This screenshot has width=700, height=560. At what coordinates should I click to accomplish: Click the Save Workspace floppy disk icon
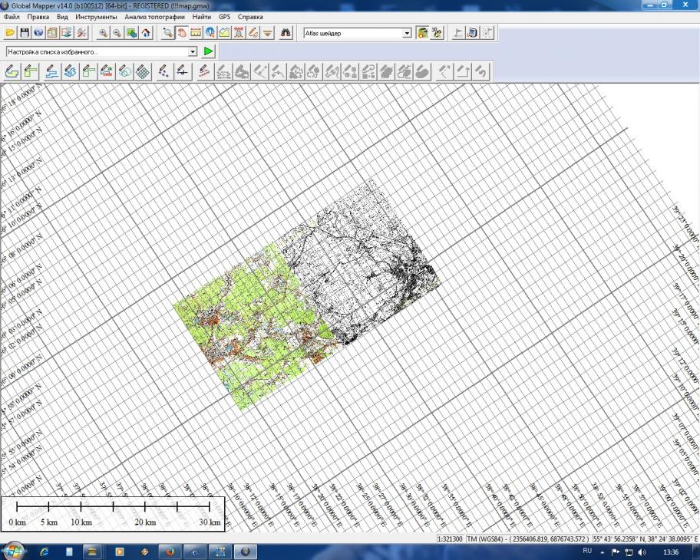pos(24,33)
